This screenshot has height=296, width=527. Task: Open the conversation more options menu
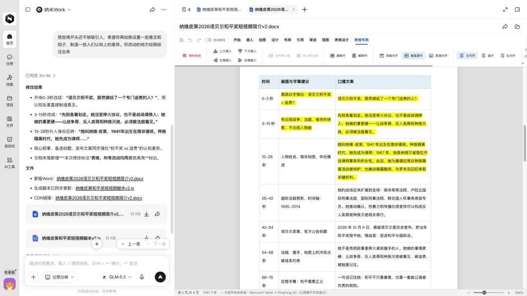163,10
